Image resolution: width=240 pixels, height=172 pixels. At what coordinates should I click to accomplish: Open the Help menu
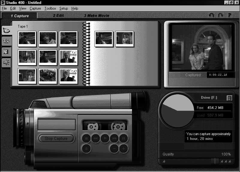click(75, 8)
